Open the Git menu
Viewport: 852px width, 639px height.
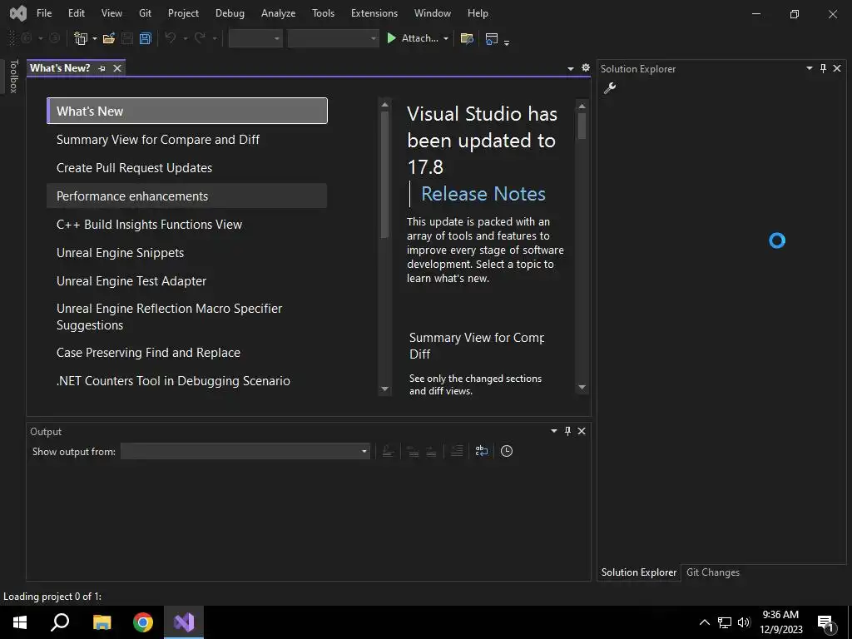coord(145,13)
